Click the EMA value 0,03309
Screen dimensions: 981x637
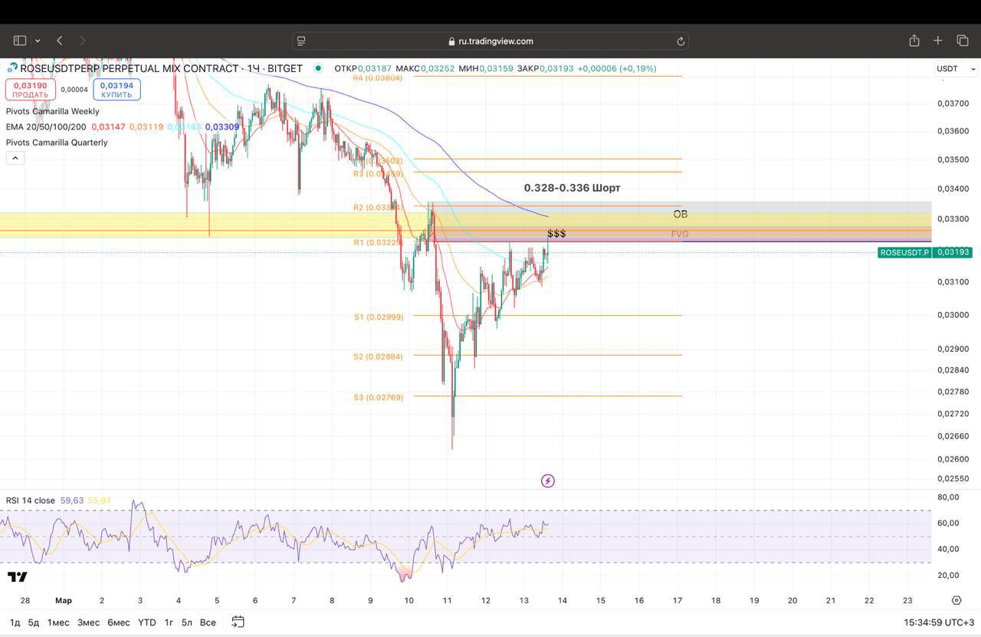tap(222, 126)
